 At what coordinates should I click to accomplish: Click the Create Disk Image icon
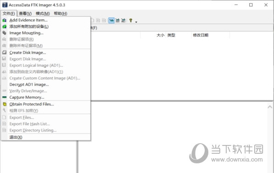[5, 52]
